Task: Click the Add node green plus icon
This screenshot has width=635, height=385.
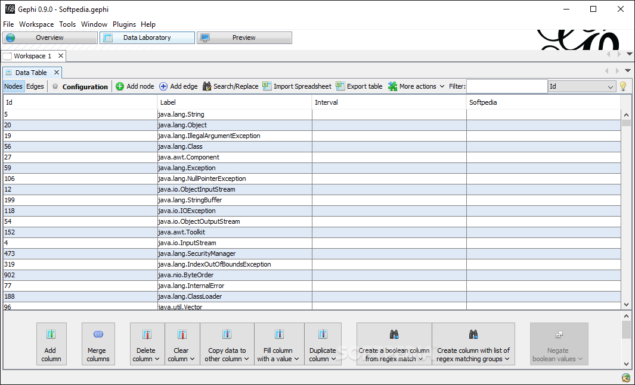Action: point(120,86)
